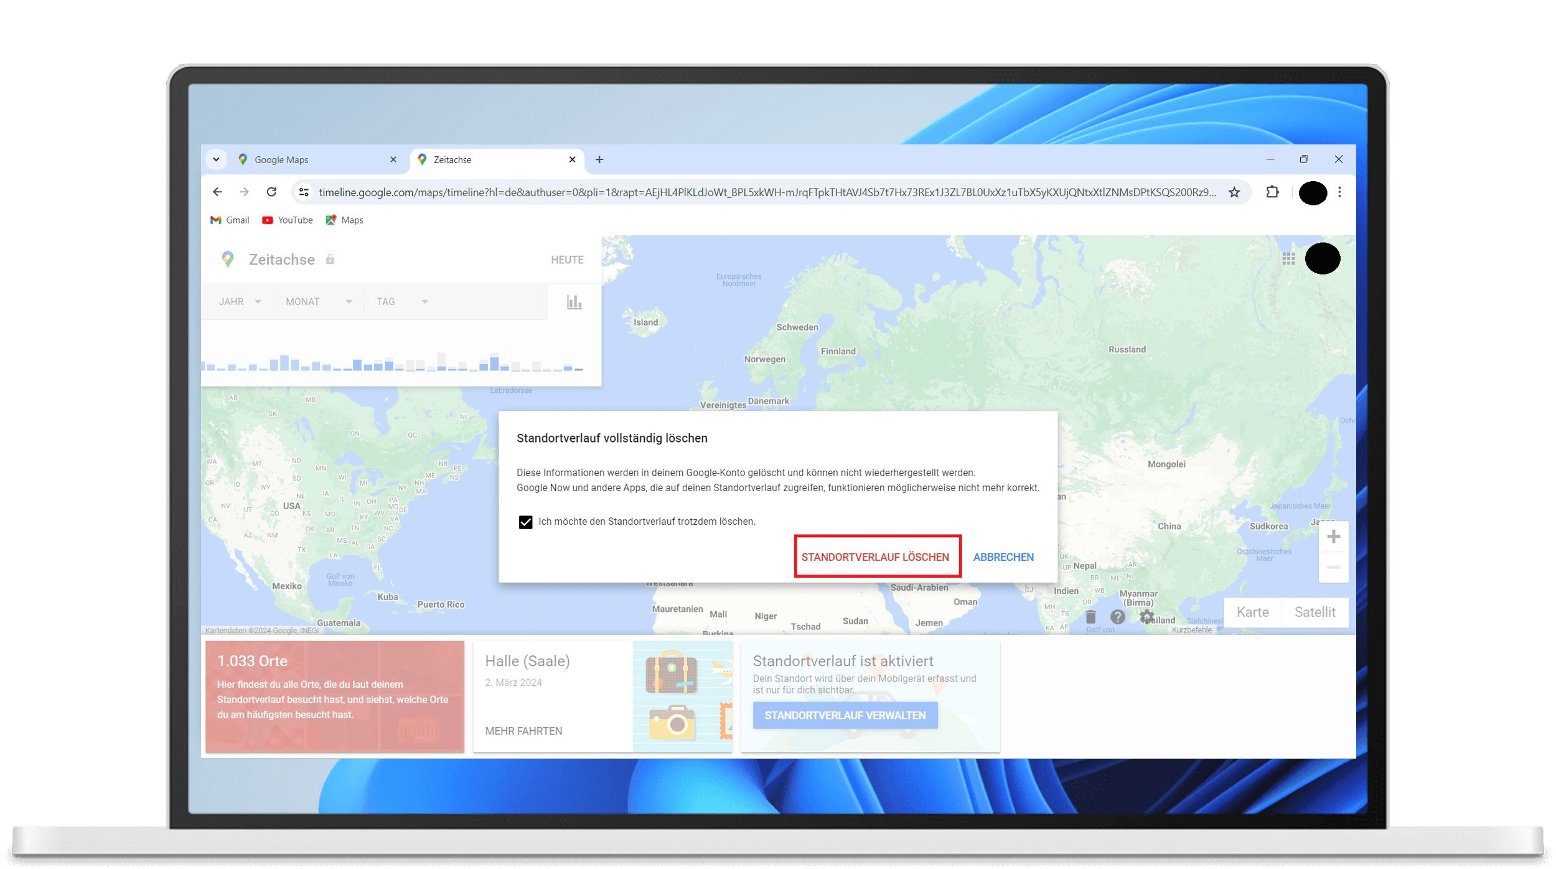1556x869 pixels.
Task: Open the settings gear on map
Action: point(1146,617)
